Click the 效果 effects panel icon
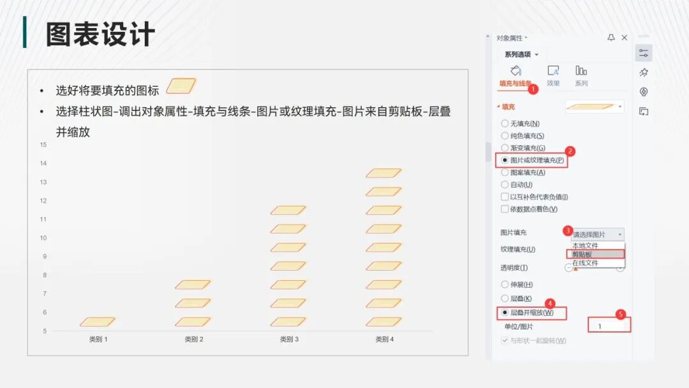The image size is (689, 388). pos(552,71)
